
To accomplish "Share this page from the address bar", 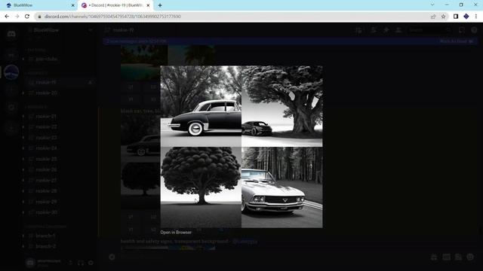I will [433, 17].
